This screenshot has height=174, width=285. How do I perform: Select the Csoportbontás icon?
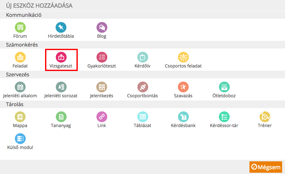[143, 87]
